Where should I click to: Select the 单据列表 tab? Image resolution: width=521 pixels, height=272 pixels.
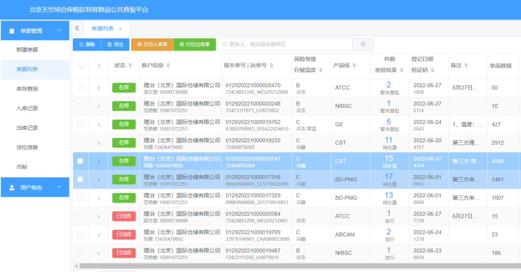coord(102,28)
